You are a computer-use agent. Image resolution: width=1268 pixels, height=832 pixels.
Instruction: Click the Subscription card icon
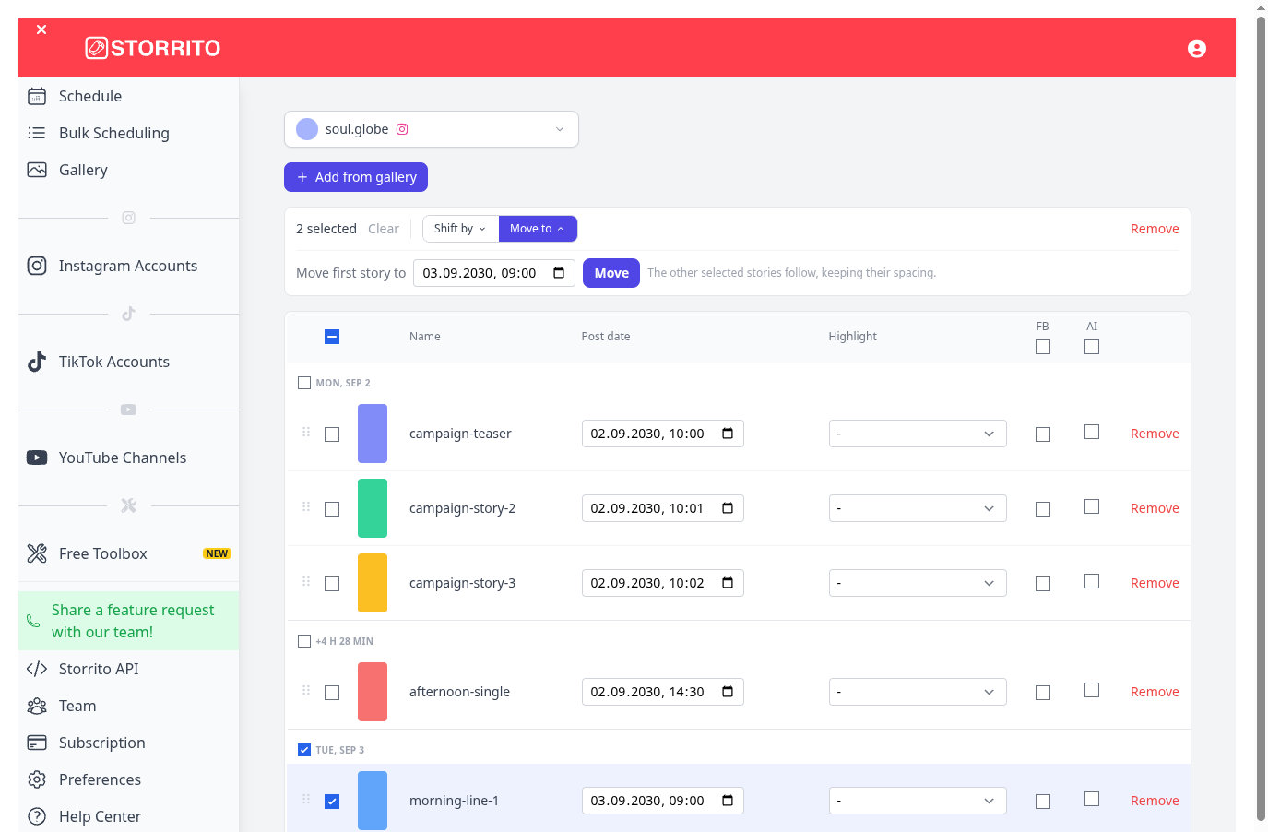(x=37, y=743)
